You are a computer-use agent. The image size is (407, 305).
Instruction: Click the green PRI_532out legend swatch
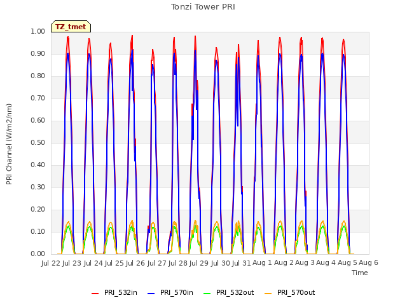click(207, 294)
